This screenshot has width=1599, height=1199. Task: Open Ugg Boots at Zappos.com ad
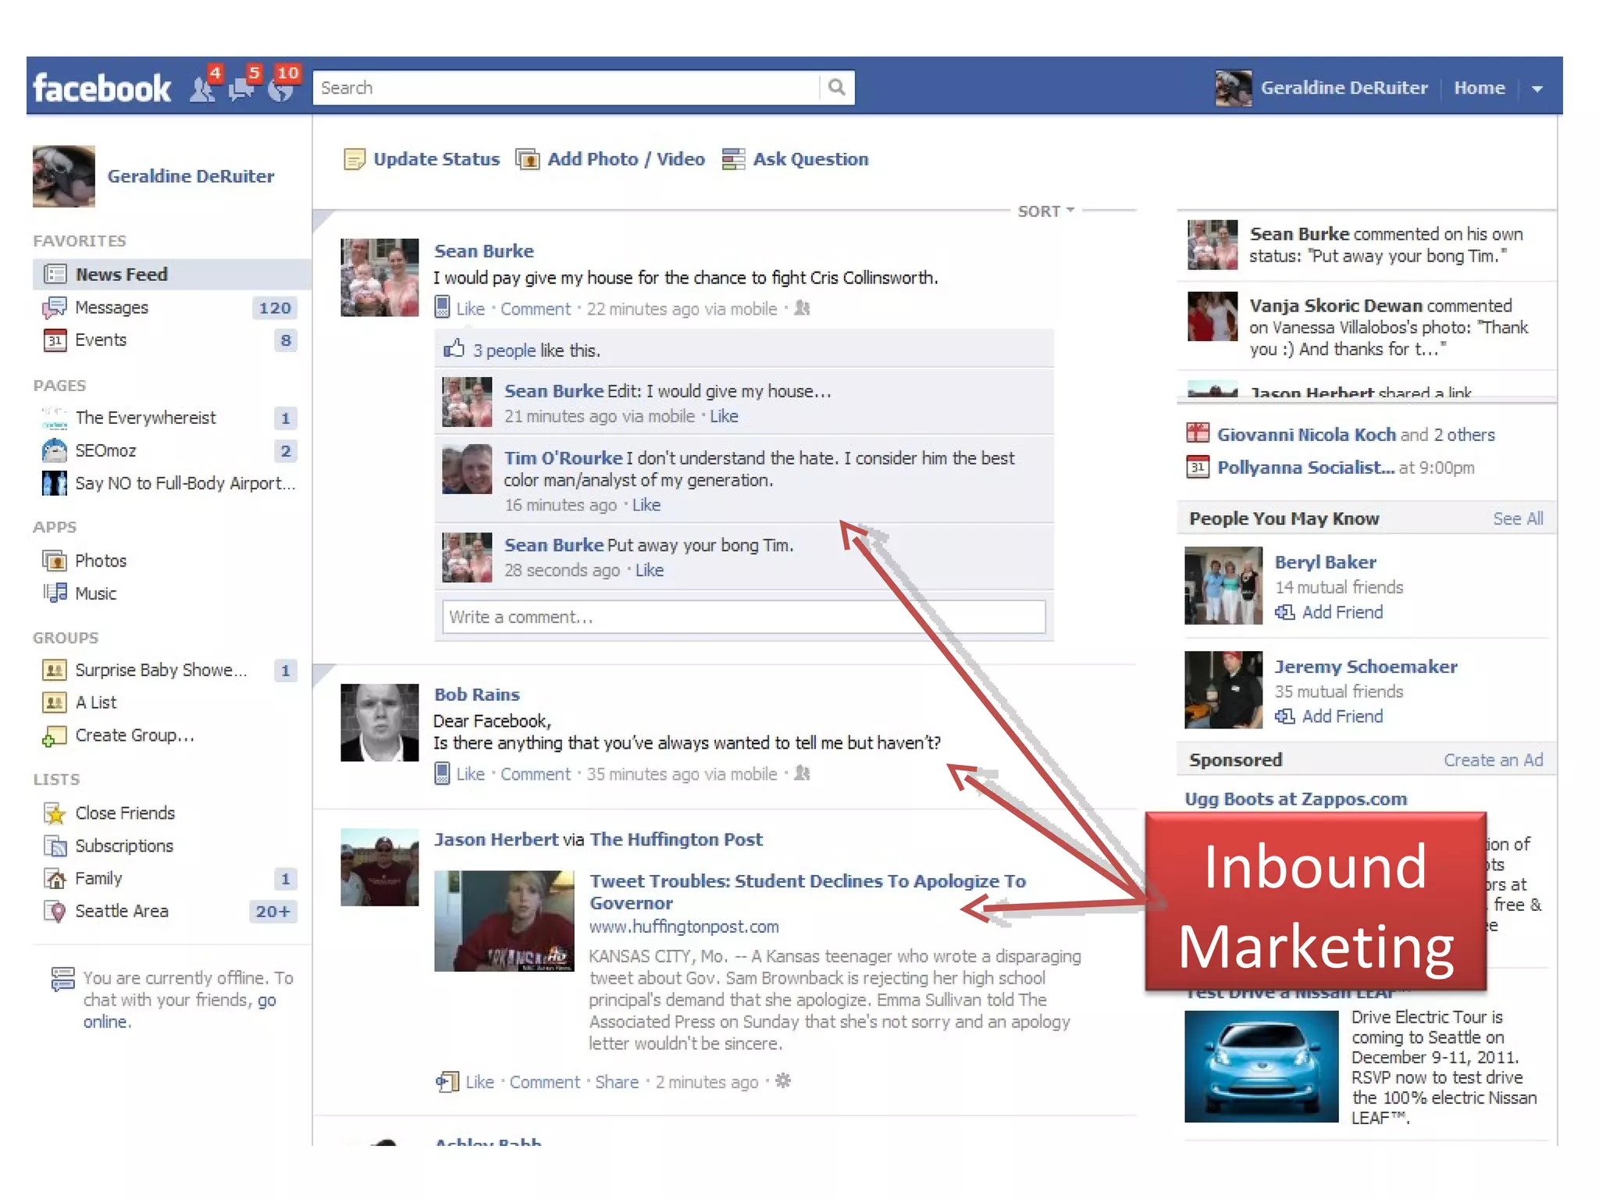click(x=1296, y=799)
